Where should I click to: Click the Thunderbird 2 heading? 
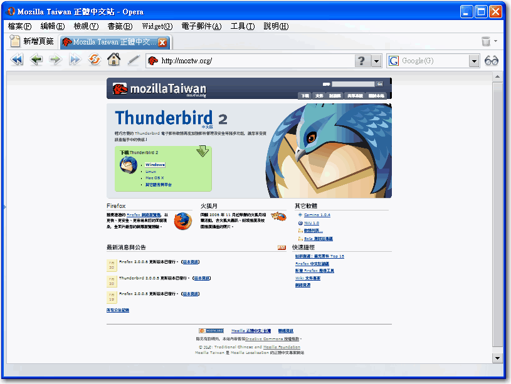pos(171,118)
